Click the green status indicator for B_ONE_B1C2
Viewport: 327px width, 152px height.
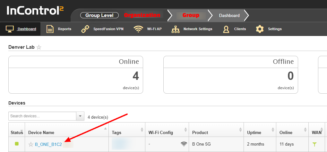[x=17, y=144]
